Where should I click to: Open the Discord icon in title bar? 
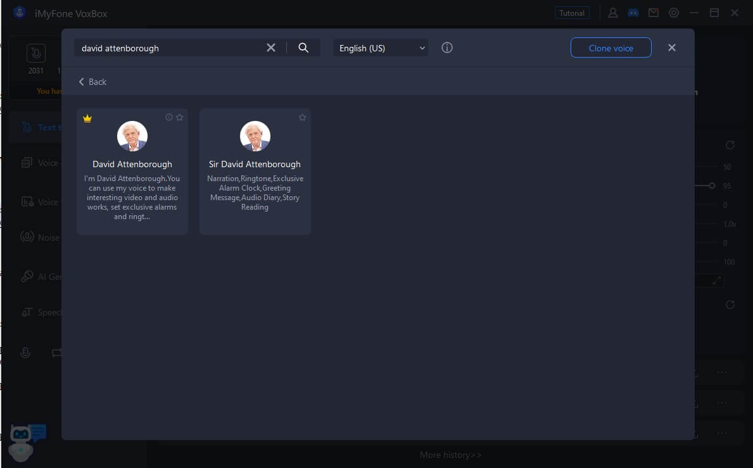tap(633, 13)
